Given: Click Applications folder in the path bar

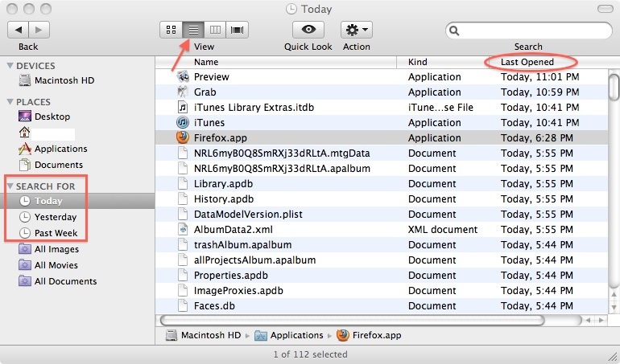Looking at the screenshot, I should pos(288,335).
